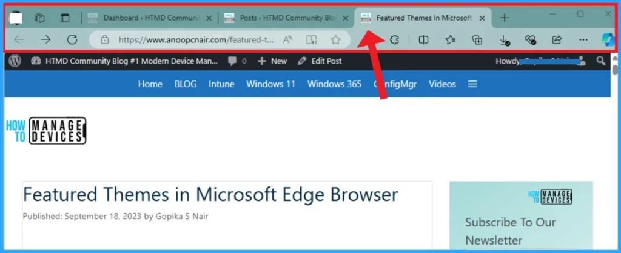Viewport: 621px width, 253px height.
Task: Expand the hamburger menu in navigation
Action: click(x=472, y=84)
